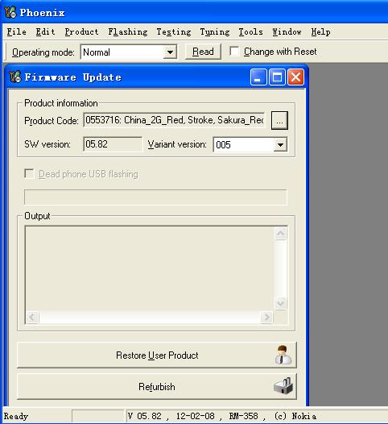Click the Read button
The image size is (388, 424).
(203, 52)
